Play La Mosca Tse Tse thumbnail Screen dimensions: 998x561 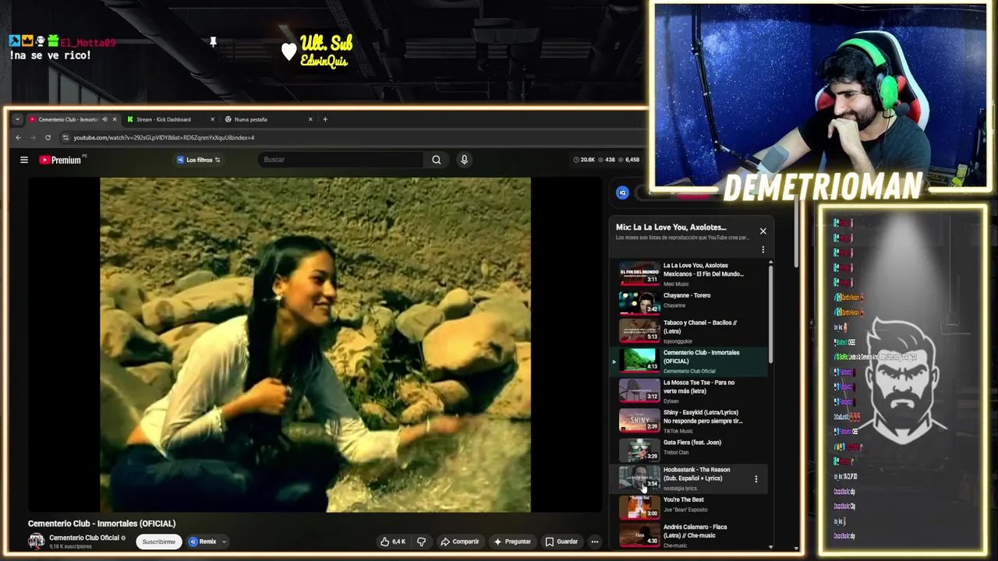[639, 390]
